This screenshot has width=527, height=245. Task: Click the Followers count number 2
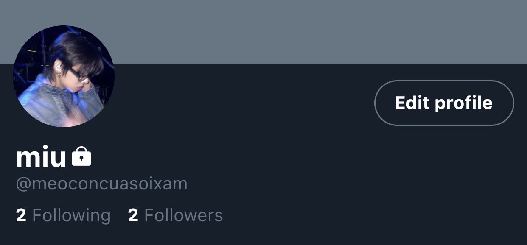coord(133,215)
